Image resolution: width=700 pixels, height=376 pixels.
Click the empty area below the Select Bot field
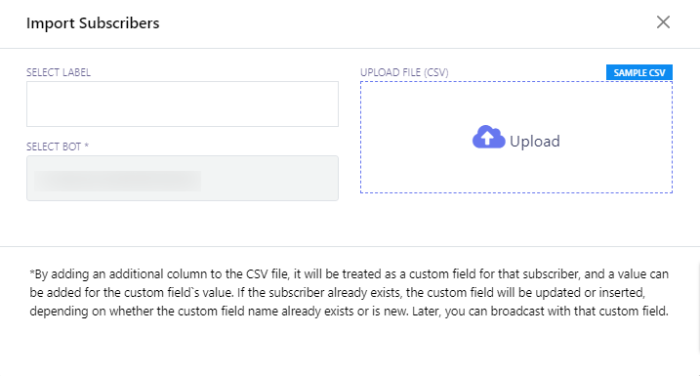point(183,224)
